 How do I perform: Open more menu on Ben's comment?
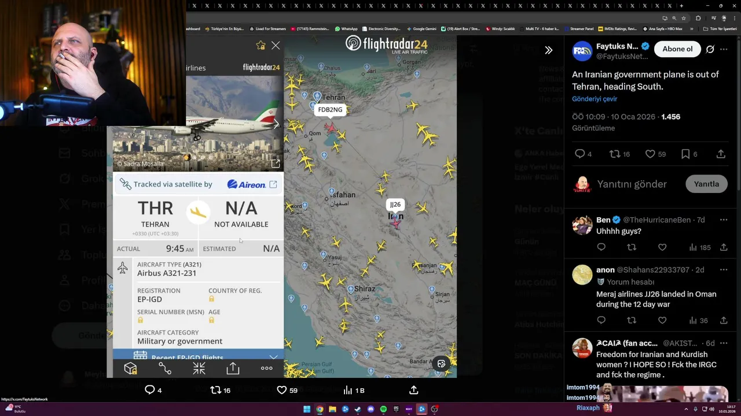click(724, 220)
